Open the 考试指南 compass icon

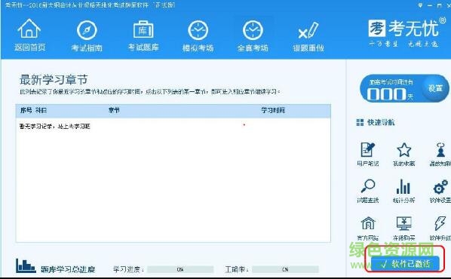click(87, 30)
